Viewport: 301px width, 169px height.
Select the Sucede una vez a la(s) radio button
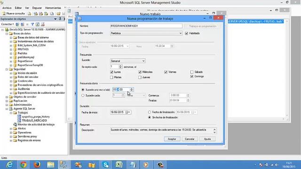(83, 90)
